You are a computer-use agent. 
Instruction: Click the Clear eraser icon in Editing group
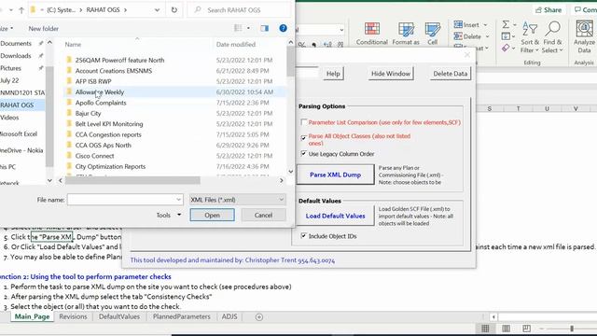(x=506, y=48)
